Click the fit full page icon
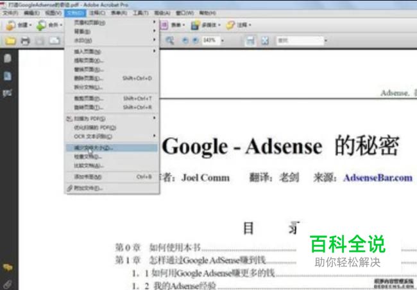The height and width of the screenshot is (290, 417). coord(265,41)
